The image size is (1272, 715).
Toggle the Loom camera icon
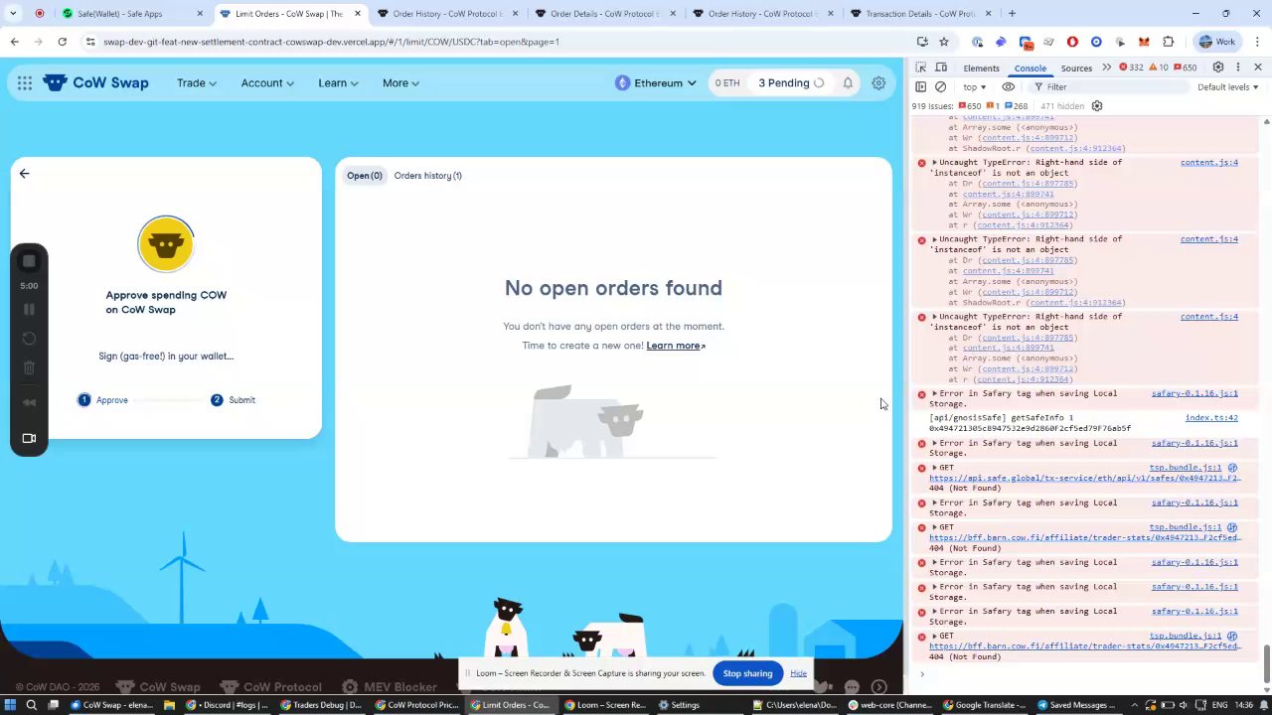(x=29, y=438)
